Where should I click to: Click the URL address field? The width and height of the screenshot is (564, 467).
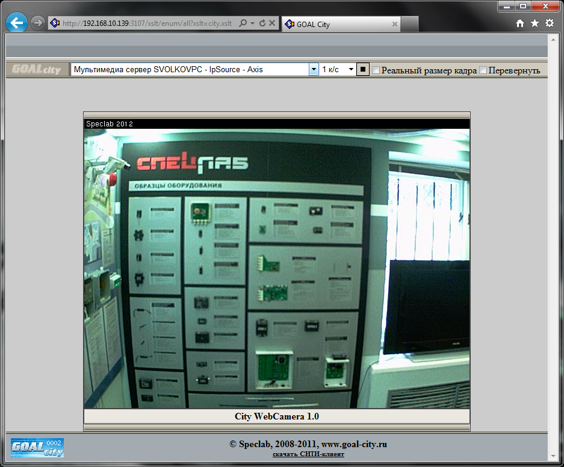(x=147, y=23)
